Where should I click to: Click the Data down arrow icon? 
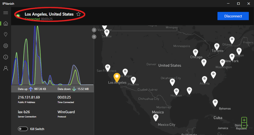coord(74,89)
